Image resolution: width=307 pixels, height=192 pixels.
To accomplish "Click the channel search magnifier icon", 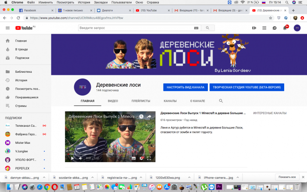I will pyautogui.click(x=221, y=101).
